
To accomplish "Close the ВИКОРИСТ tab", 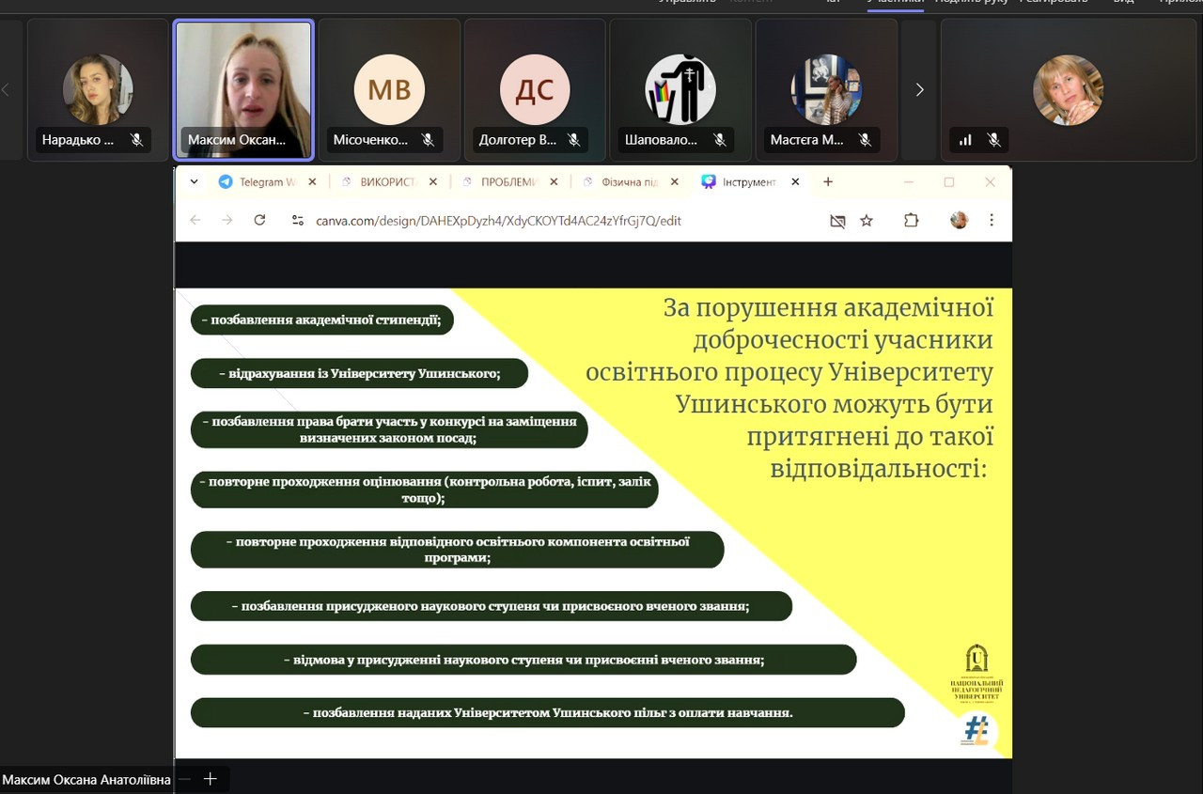I will tap(434, 182).
